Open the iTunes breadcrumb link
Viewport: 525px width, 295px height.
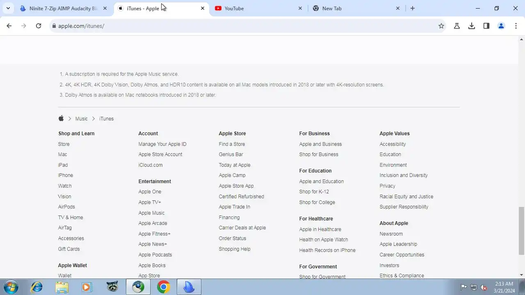pyautogui.click(x=106, y=118)
